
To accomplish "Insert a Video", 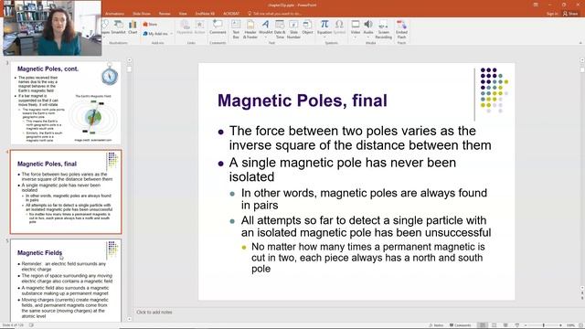I will 356,27.
